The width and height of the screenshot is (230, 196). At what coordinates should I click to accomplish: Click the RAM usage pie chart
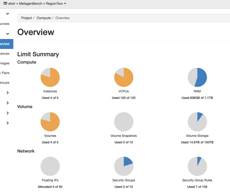click(x=197, y=77)
